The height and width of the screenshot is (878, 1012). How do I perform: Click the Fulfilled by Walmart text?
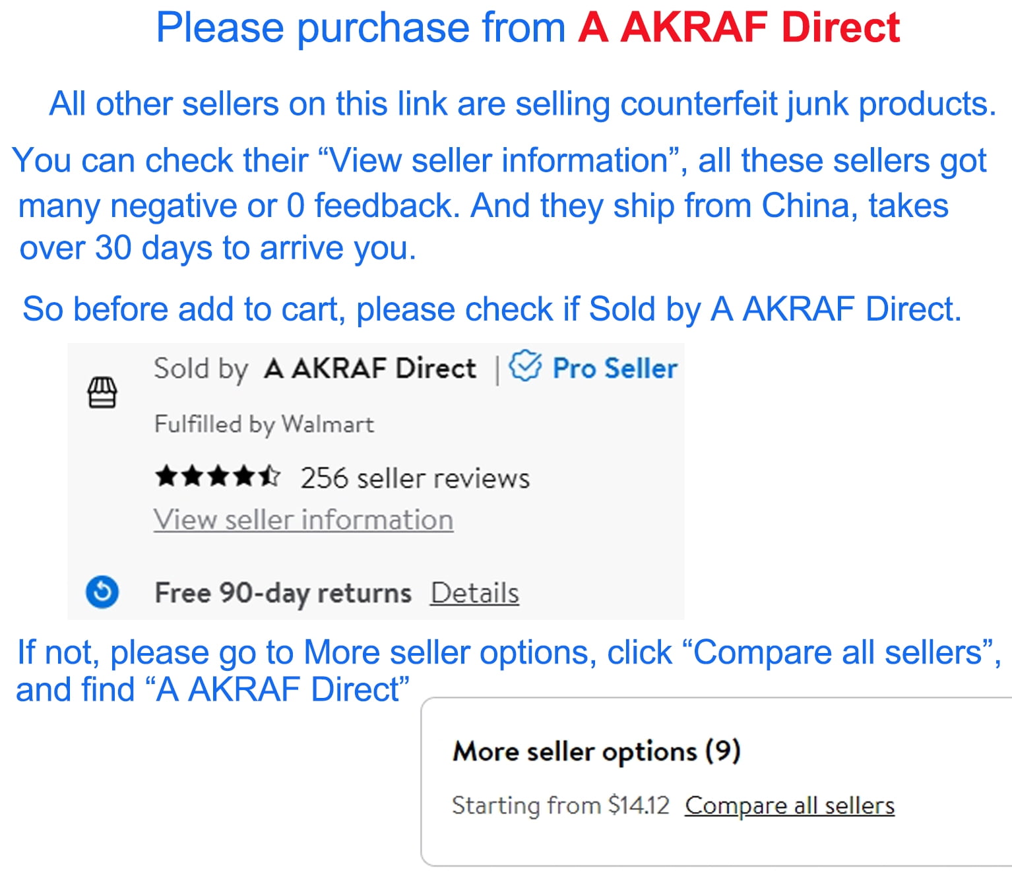point(264,424)
